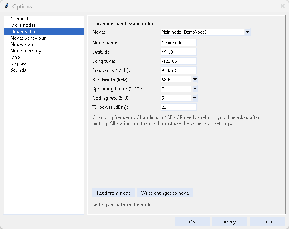This screenshot has width=289, height=229.
Task: Click the "TX power (dBm):" label
Action: click(110, 107)
